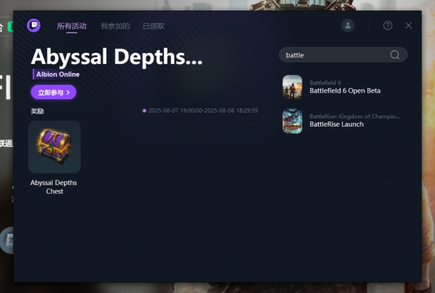Click the Abyssal Depths campaign title
This screenshot has height=293, width=435.
[x=116, y=57]
